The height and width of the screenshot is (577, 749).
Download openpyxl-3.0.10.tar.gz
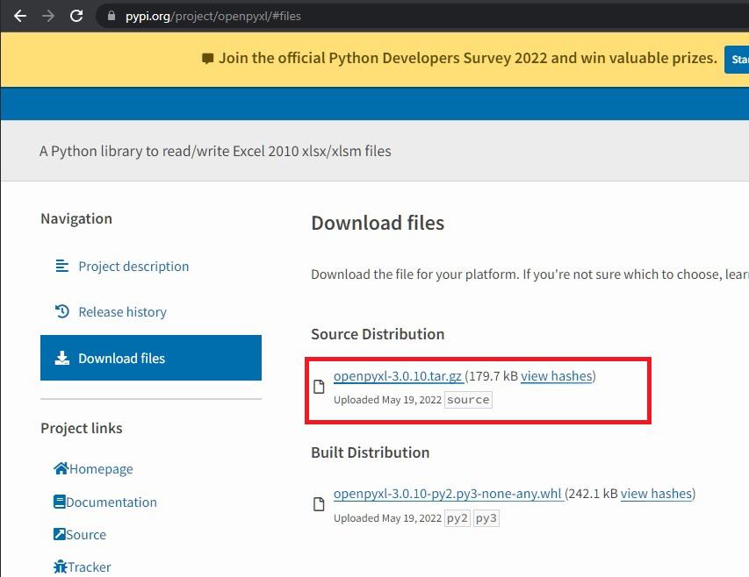coord(398,376)
